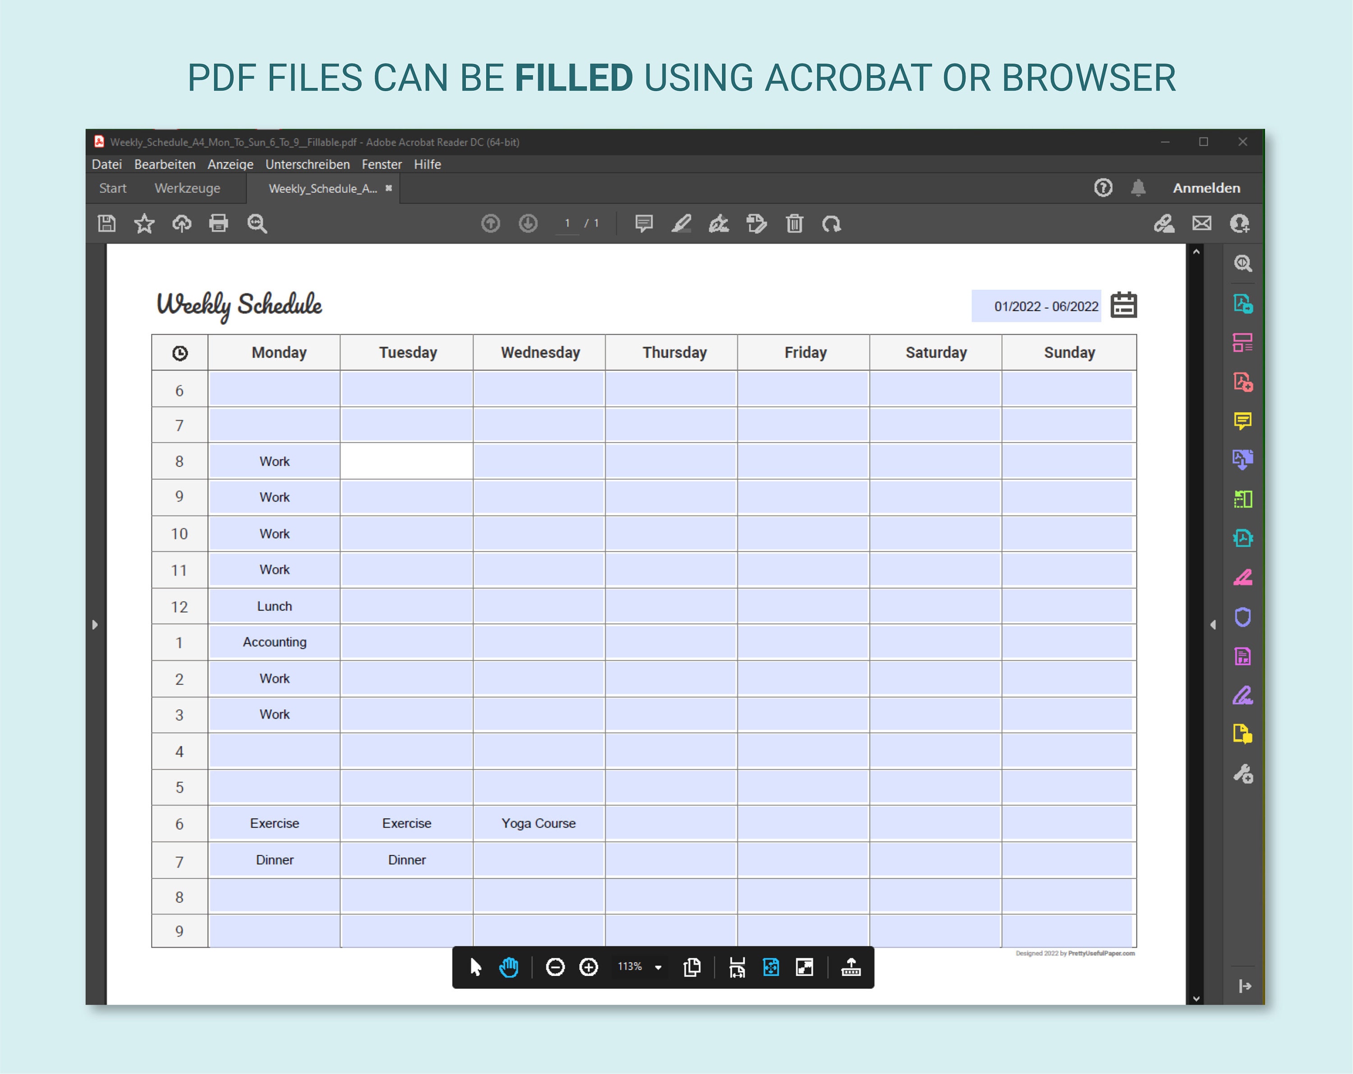Click the Anmelden sign-in button
This screenshot has height=1074, width=1353.
[1207, 188]
